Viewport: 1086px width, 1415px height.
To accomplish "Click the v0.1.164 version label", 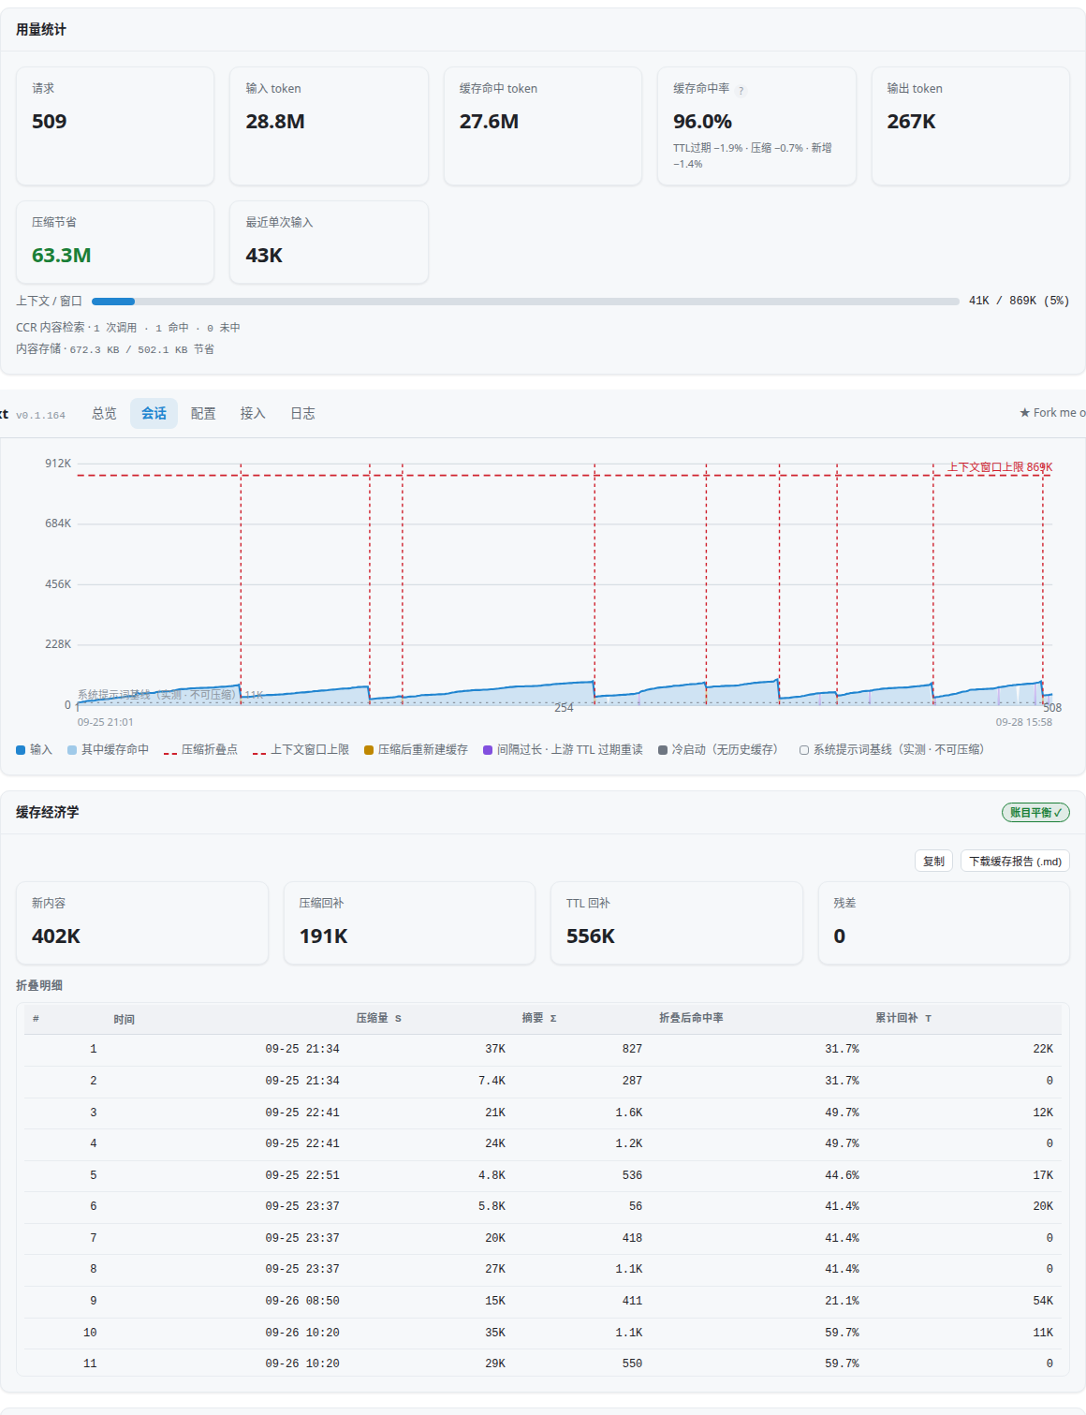I will tap(40, 415).
